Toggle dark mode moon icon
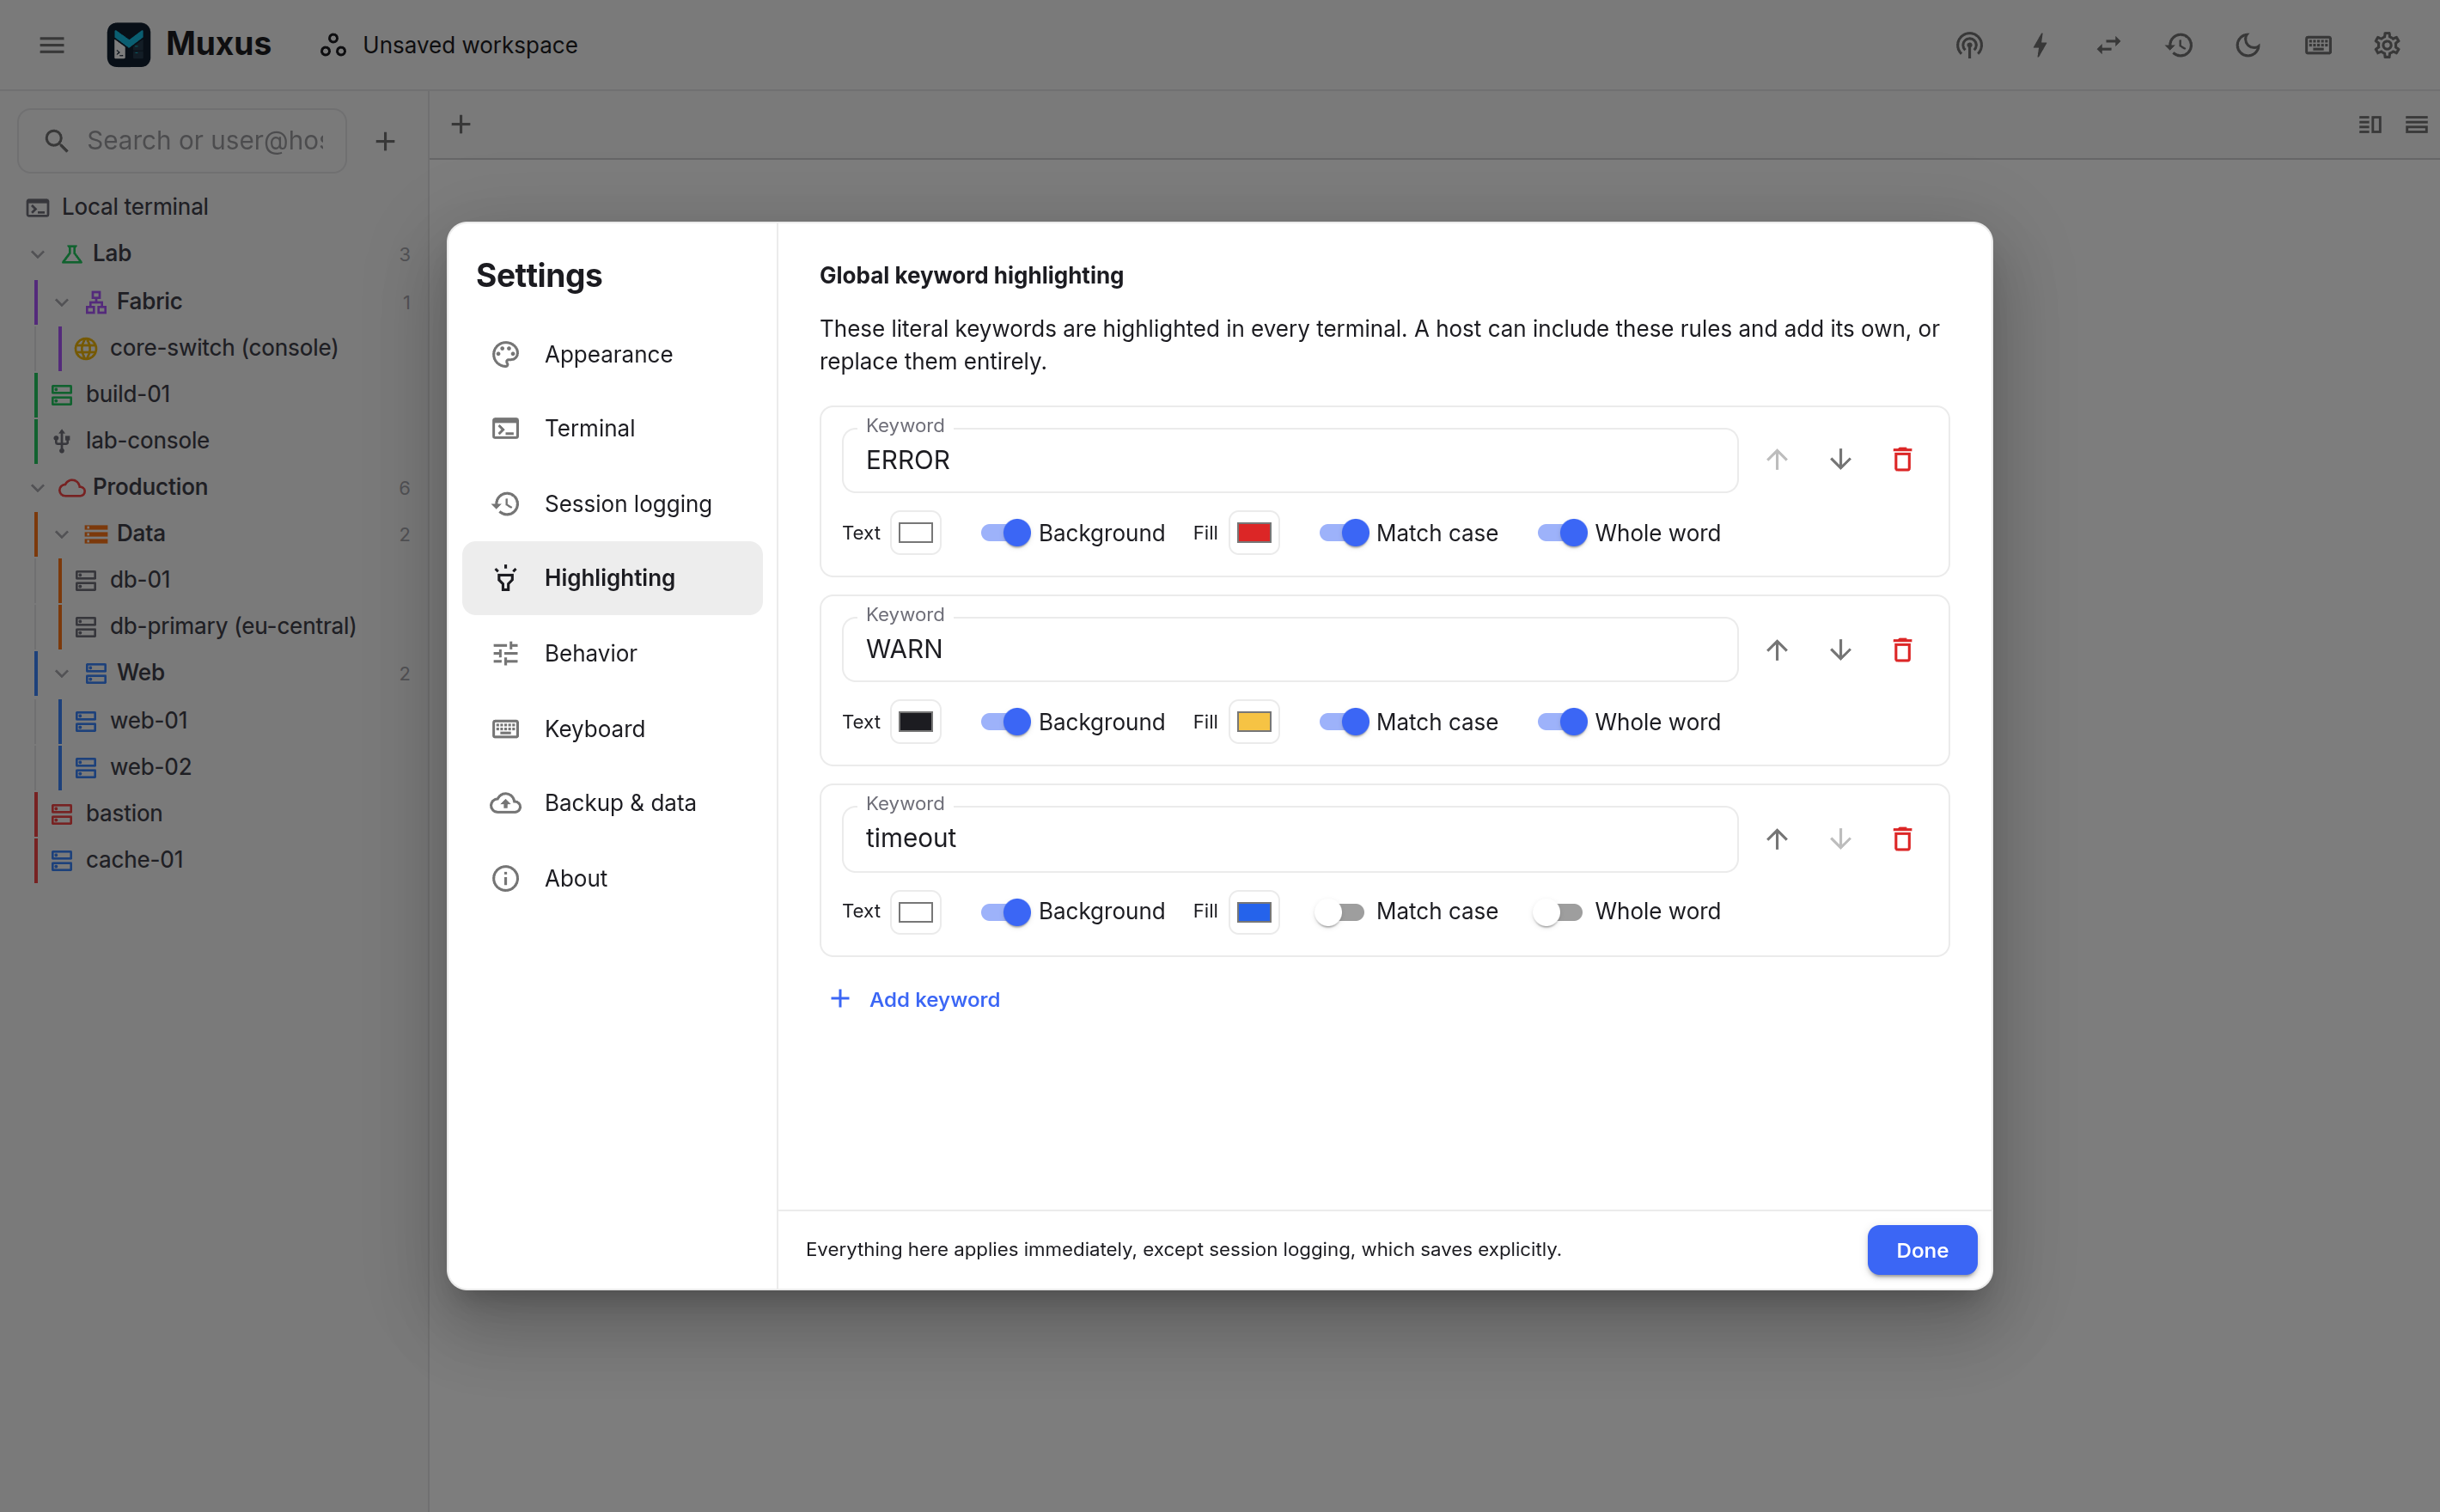2440x1512 pixels. (2248, 45)
